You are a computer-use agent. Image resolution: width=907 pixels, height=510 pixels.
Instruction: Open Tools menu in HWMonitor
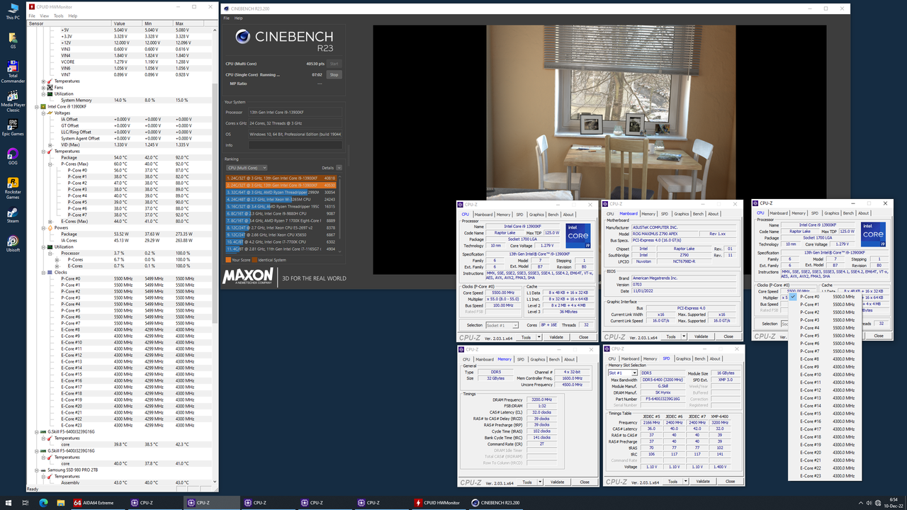(x=59, y=16)
